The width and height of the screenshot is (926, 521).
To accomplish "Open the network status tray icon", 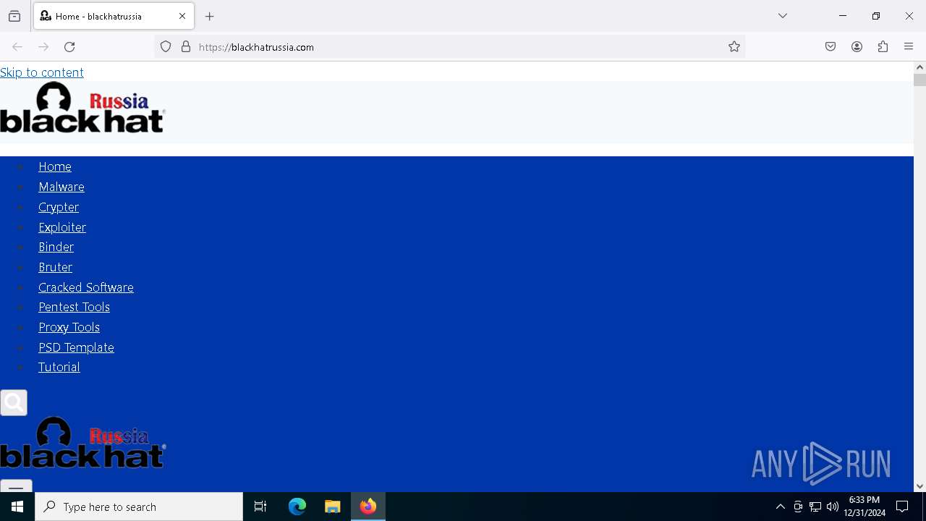I will 815,507.
